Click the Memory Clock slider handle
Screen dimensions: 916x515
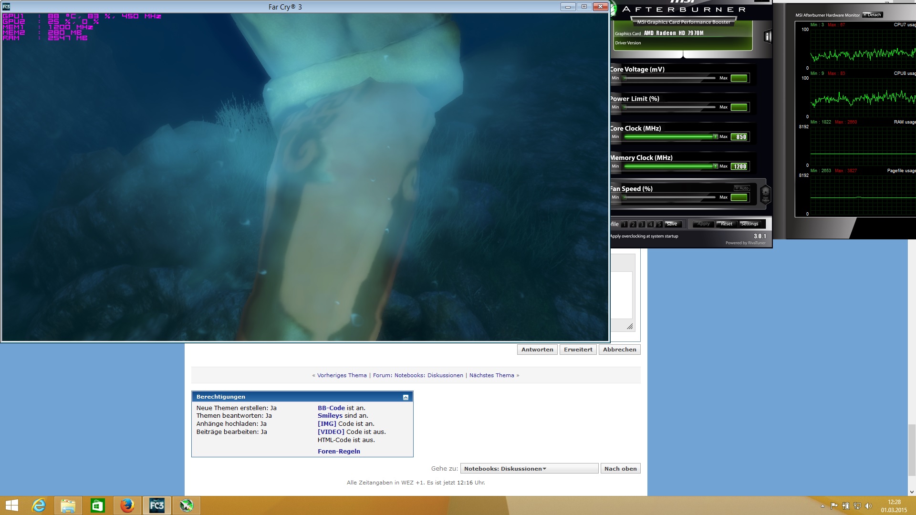tap(715, 166)
